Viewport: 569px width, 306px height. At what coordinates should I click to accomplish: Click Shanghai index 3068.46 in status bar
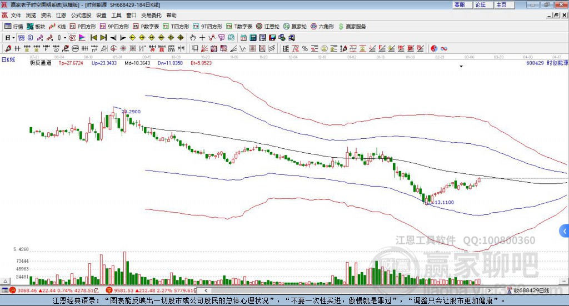[27, 290]
